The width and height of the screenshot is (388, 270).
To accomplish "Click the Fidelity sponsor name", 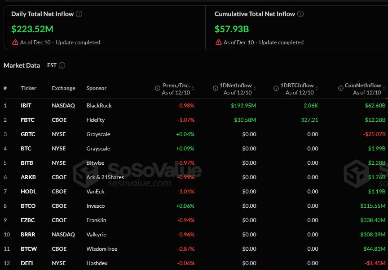I will click(95, 120).
